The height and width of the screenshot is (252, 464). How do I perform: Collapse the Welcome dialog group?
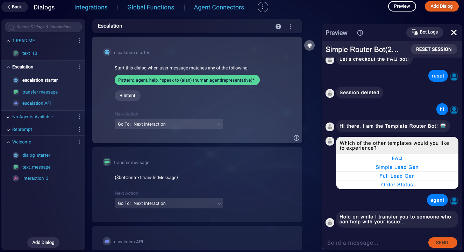(x=8, y=142)
